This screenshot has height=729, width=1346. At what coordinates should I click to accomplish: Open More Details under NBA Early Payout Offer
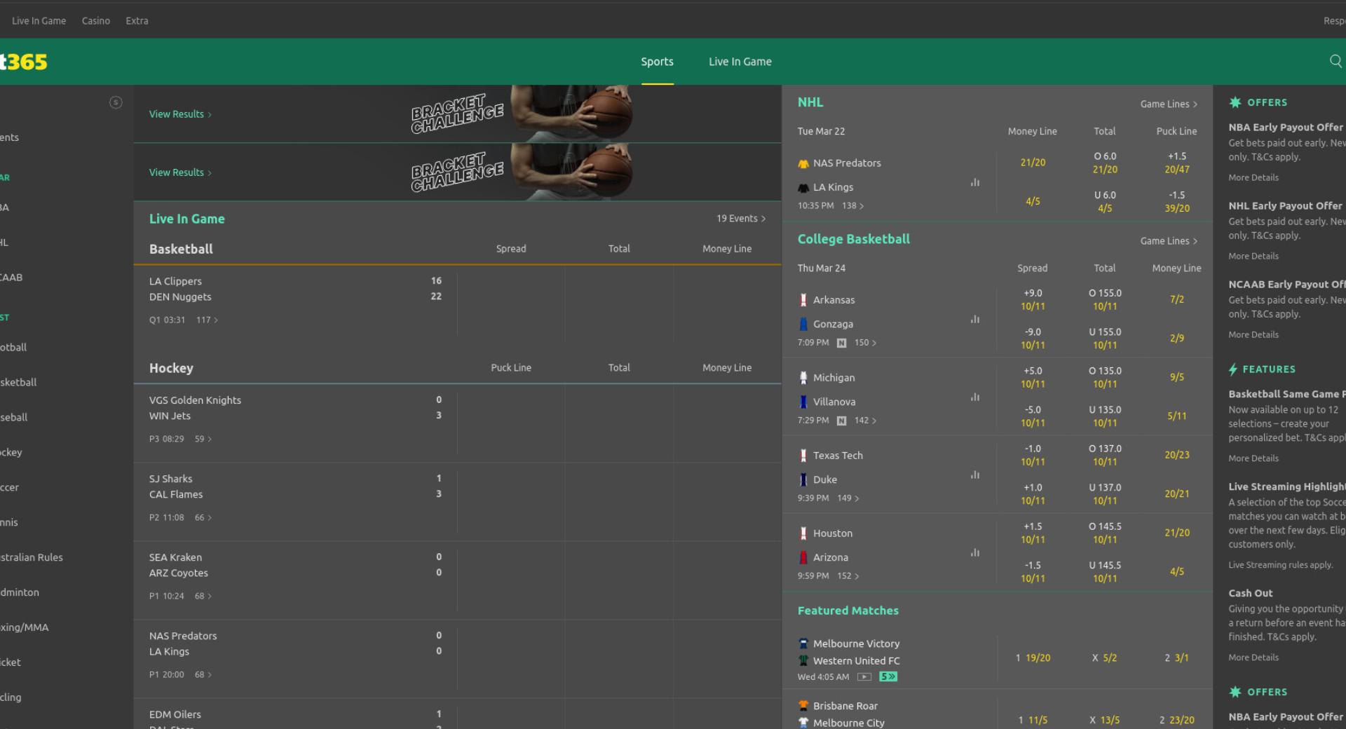(x=1253, y=178)
